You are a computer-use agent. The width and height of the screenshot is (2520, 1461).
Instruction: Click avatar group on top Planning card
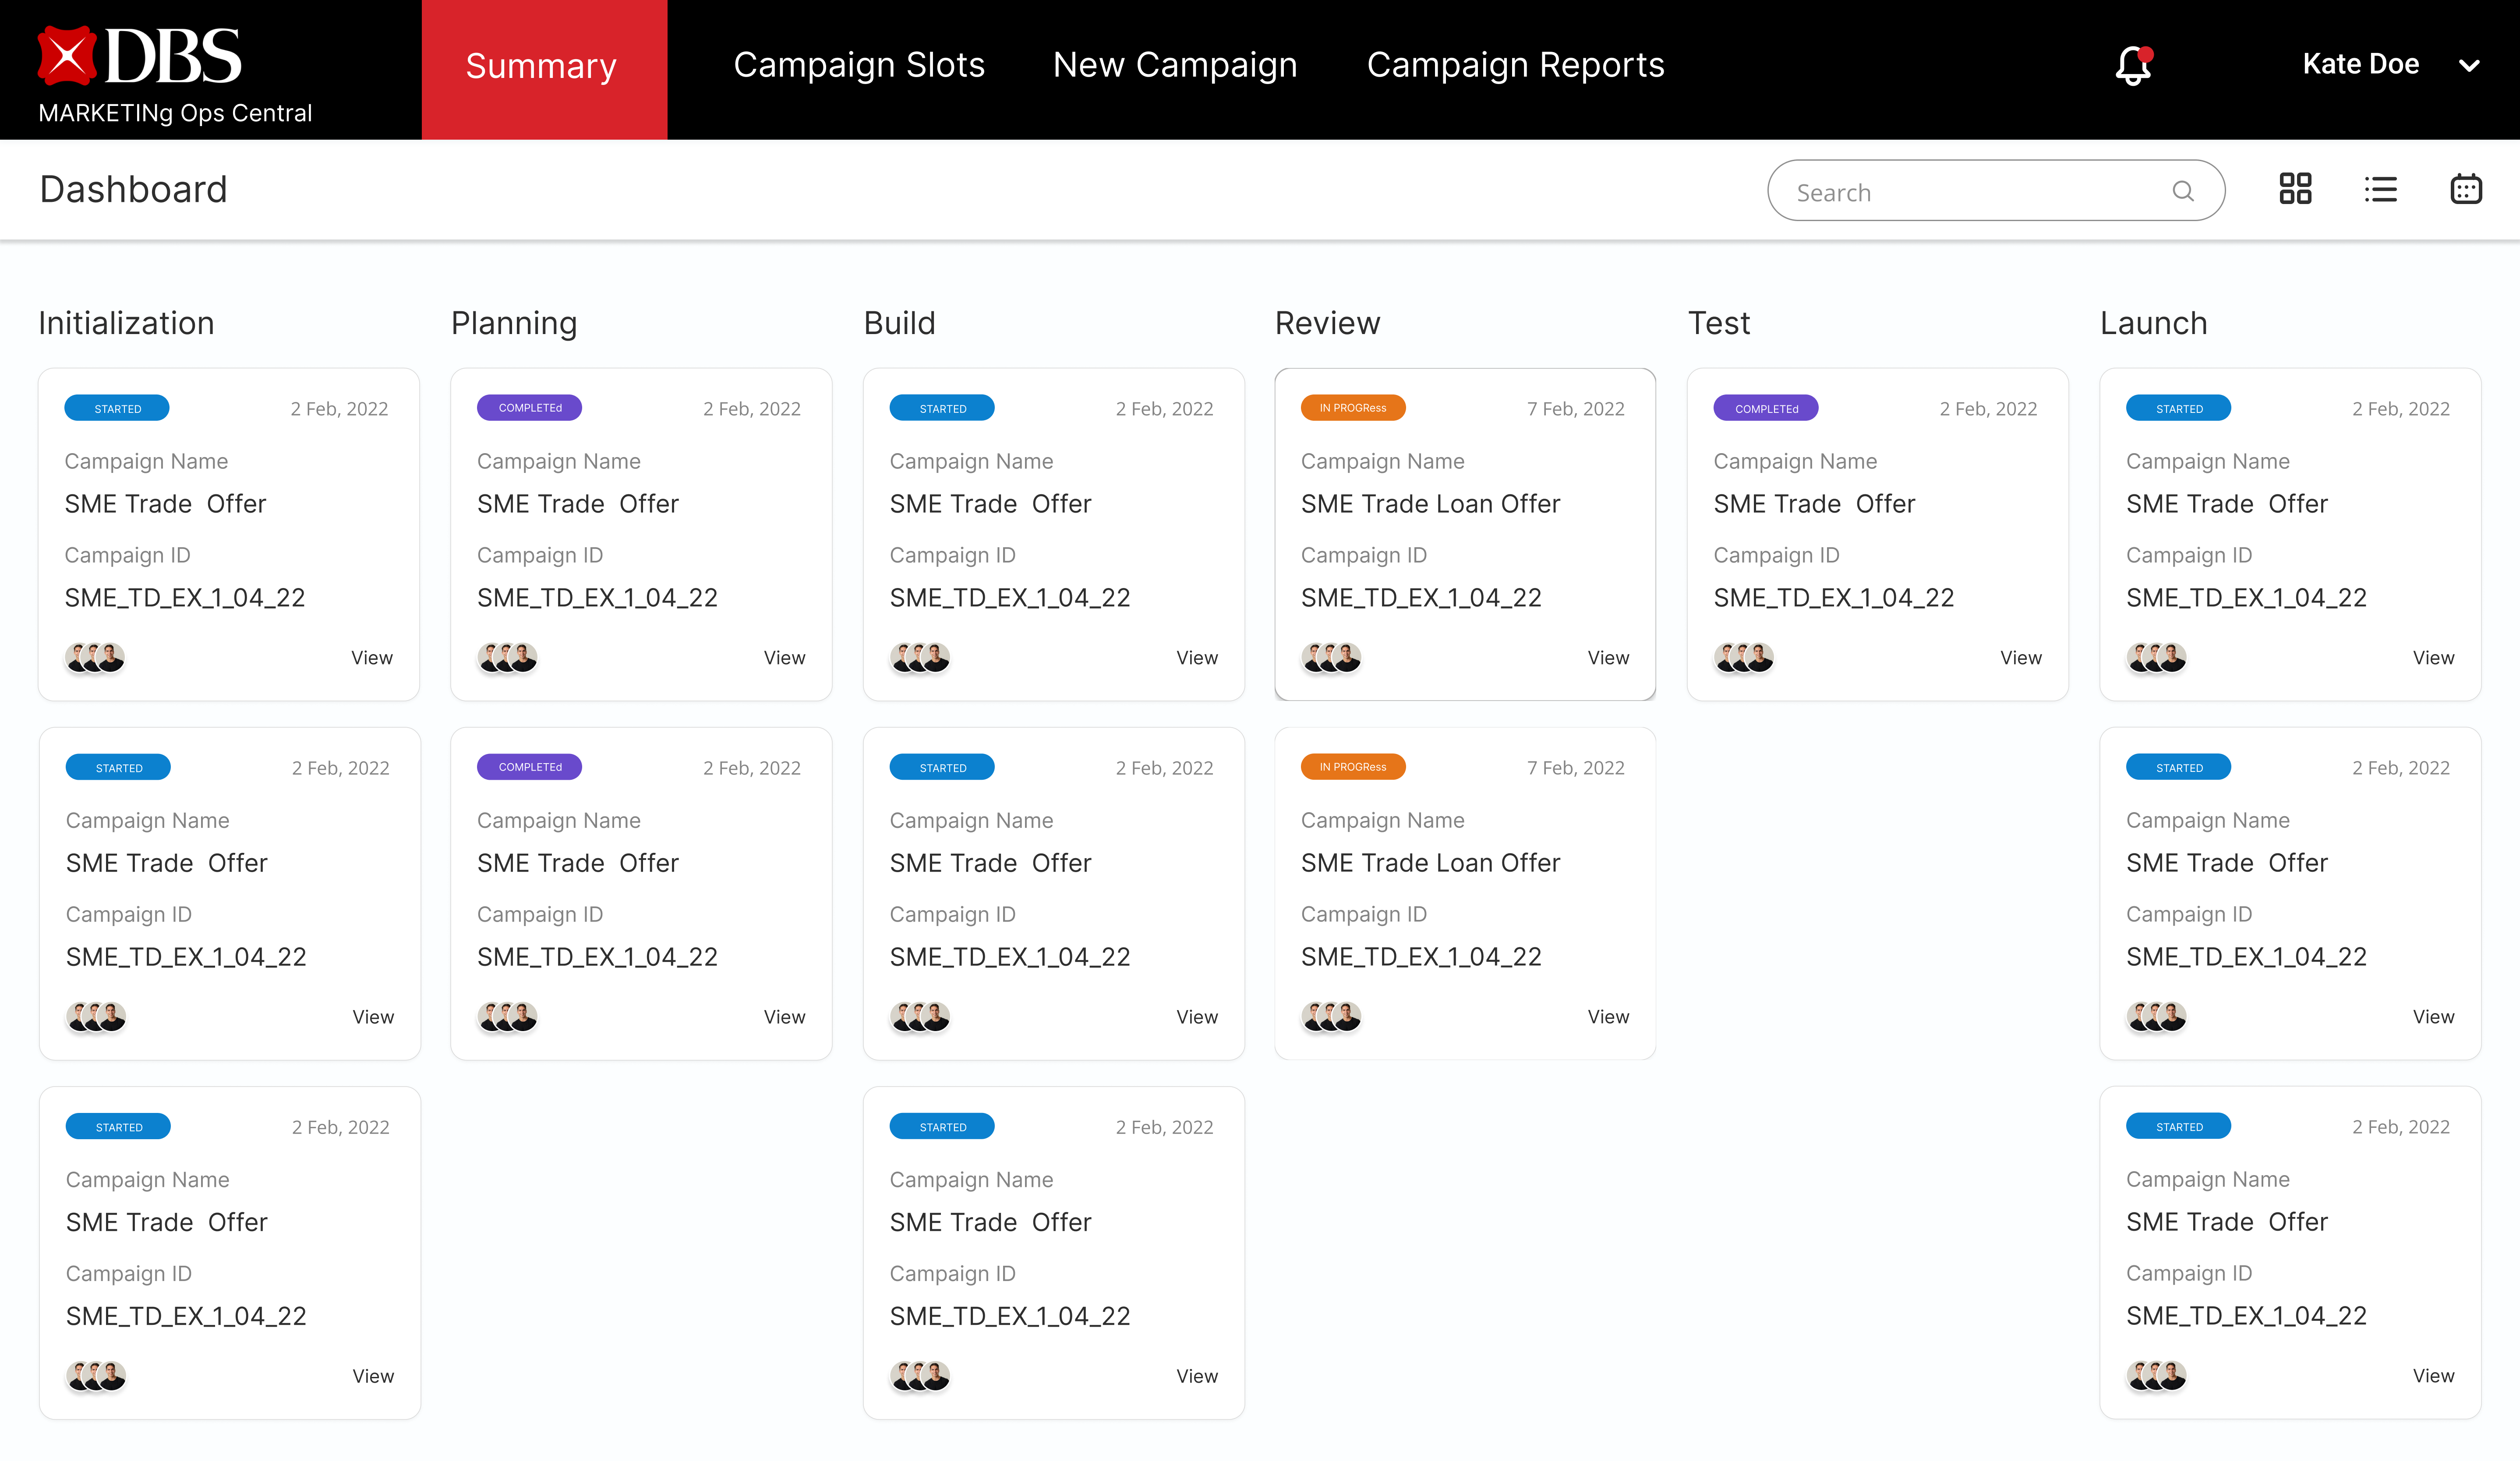coord(507,658)
